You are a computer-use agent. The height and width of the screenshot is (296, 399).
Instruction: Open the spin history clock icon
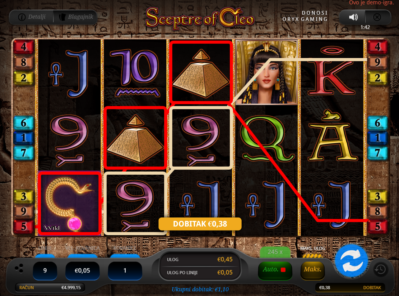click(380, 269)
